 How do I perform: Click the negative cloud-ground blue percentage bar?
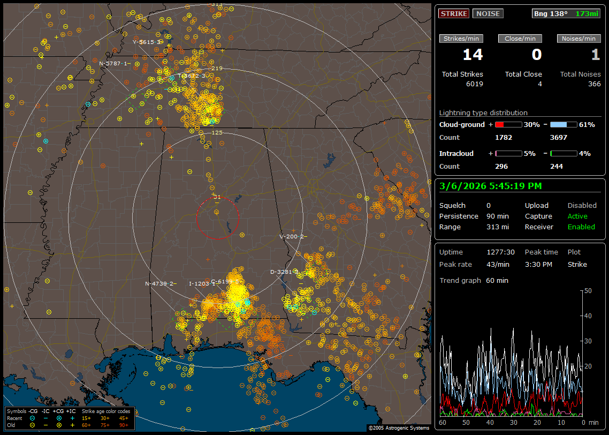pos(564,124)
